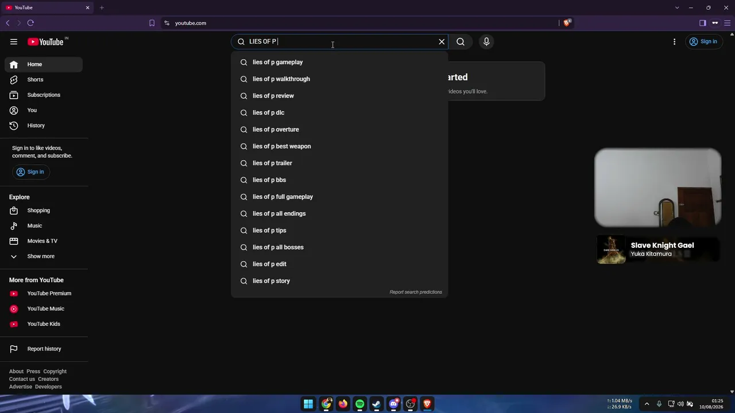Viewport: 735px width, 413px height.
Task: Open the YouTube guide hamburger menu
Action: (14, 41)
